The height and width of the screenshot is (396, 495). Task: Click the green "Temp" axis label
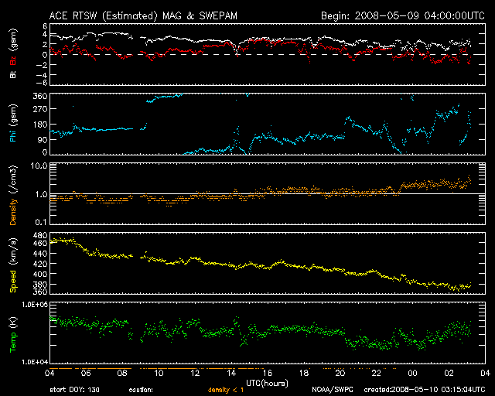[12, 343]
